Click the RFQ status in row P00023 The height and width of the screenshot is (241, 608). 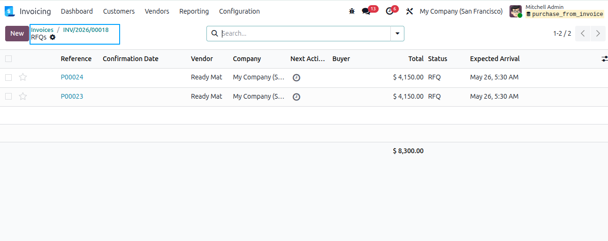434,96
